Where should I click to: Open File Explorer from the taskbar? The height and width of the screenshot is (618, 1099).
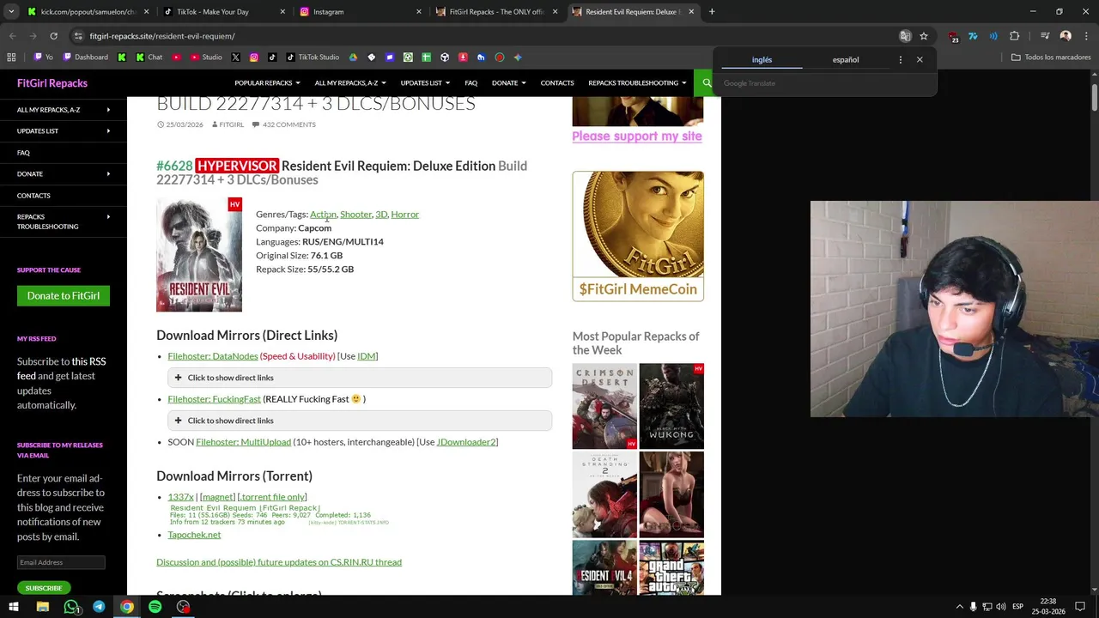(x=43, y=607)
